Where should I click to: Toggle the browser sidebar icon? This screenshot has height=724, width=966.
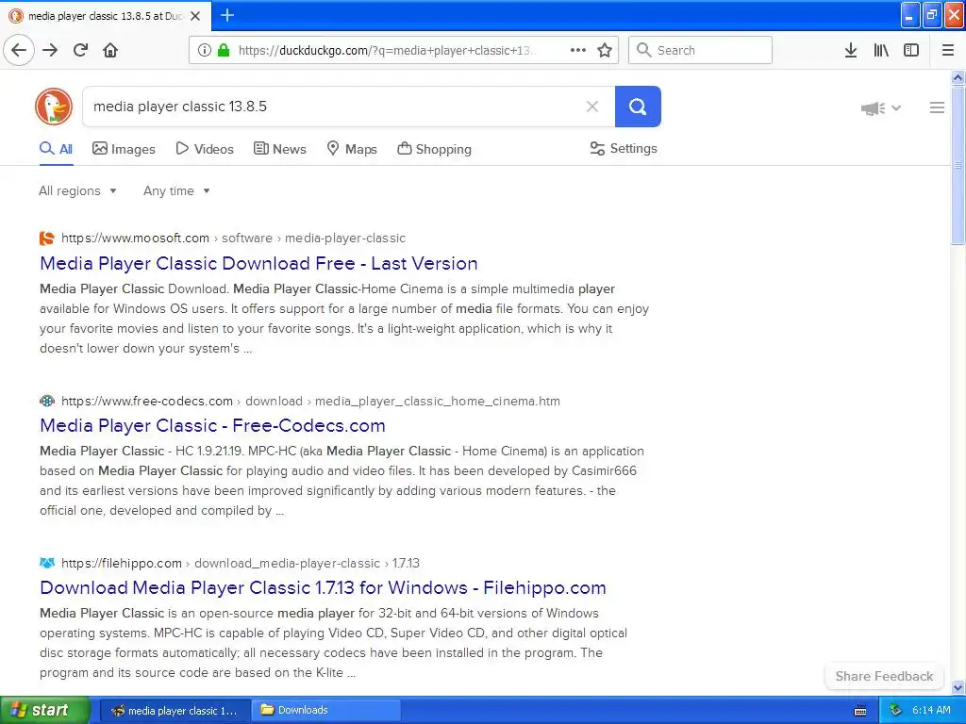911,51
